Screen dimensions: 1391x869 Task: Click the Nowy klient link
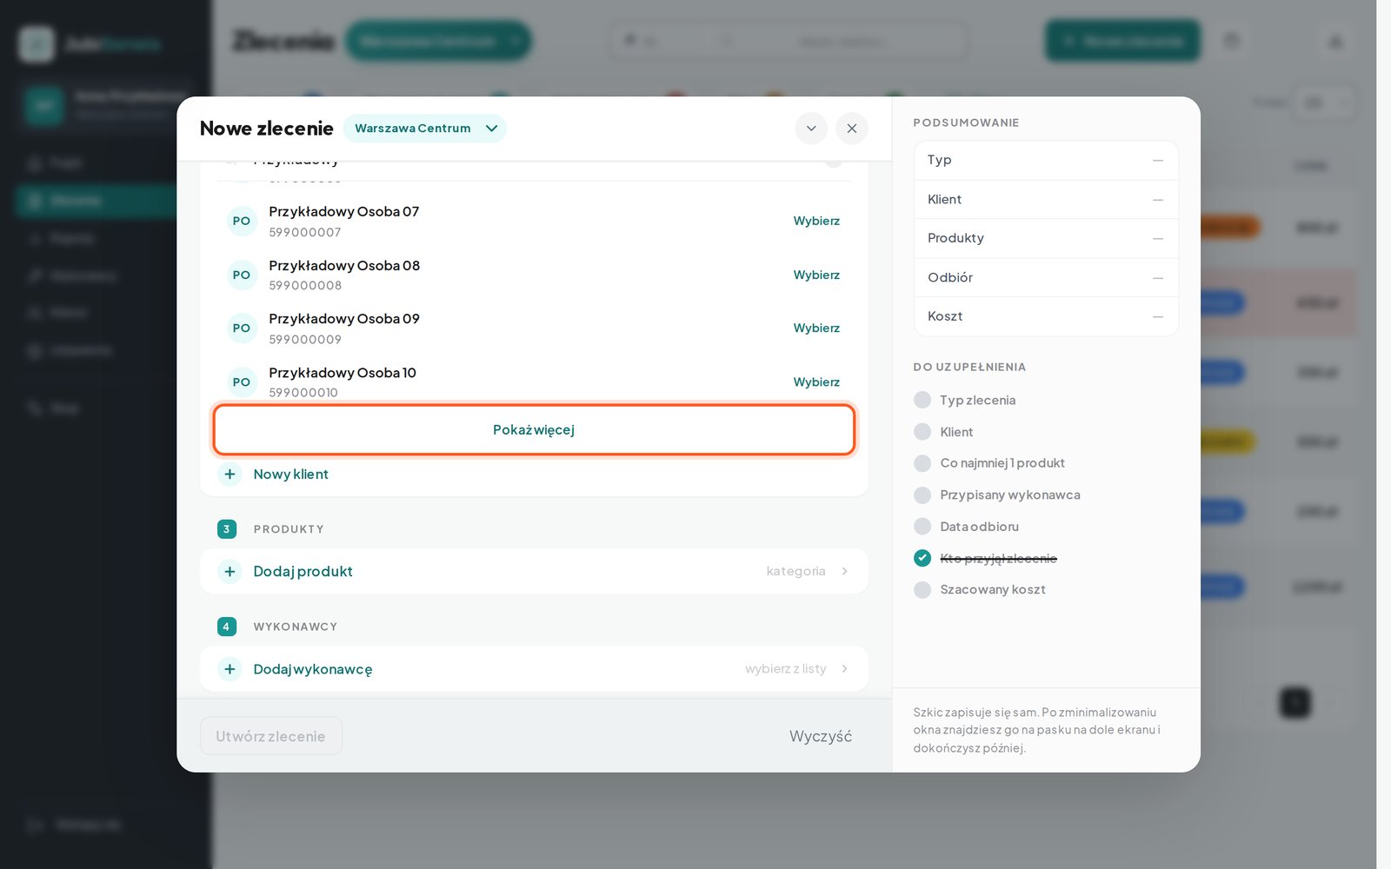pos(290,474)
